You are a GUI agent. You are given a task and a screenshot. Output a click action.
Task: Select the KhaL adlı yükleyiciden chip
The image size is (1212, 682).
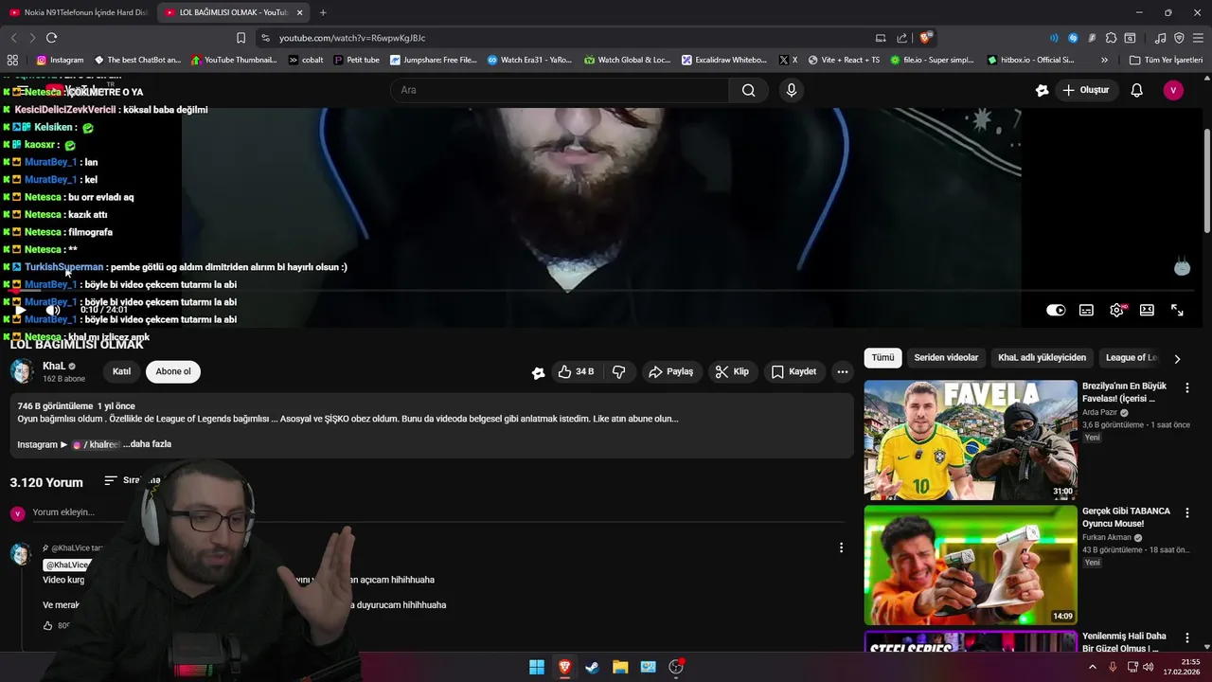click(x=1042, y=358)
